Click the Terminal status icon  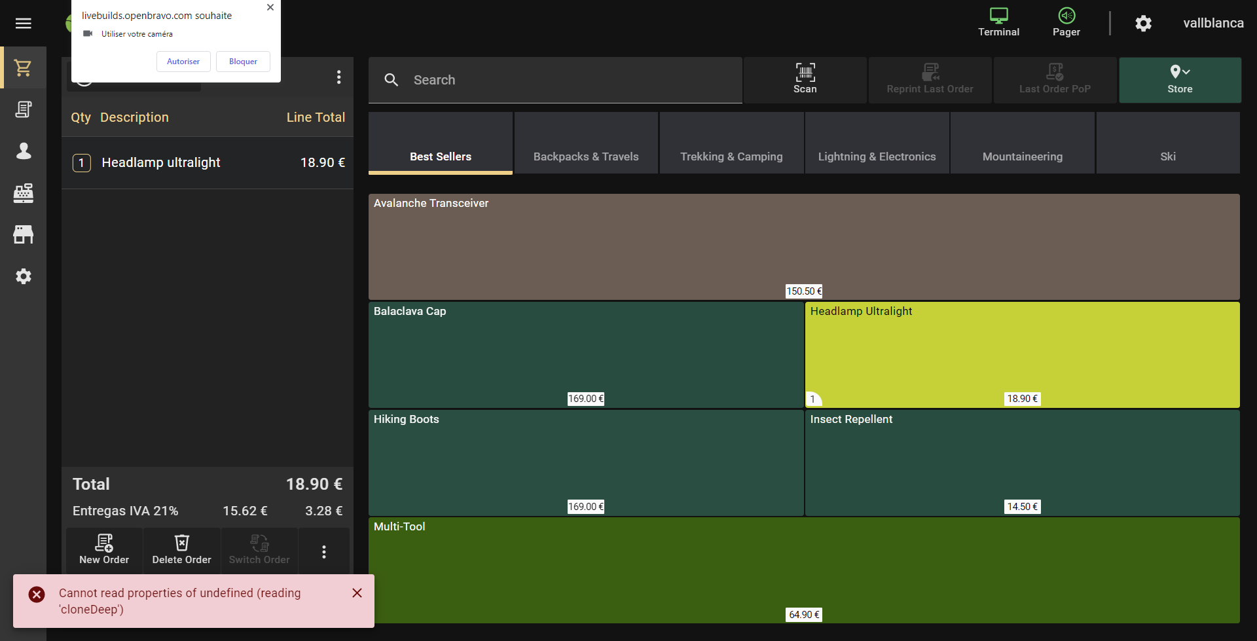pyautogui.click(x=998, y=22)
